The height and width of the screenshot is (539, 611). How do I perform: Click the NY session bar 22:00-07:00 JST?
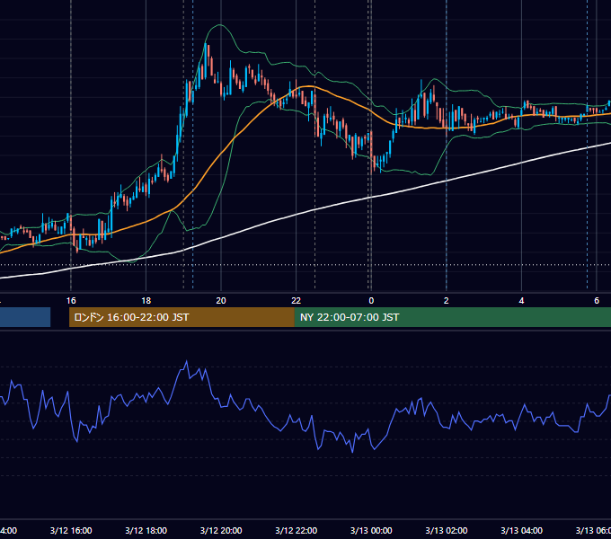click(452, 317)
